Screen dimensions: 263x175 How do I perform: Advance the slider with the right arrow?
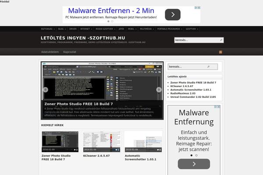coord(159,90)
